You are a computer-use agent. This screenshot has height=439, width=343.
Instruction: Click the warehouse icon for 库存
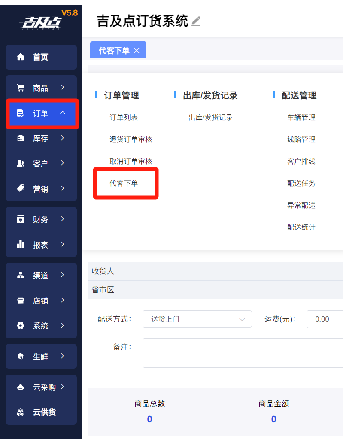pos(20,138)
